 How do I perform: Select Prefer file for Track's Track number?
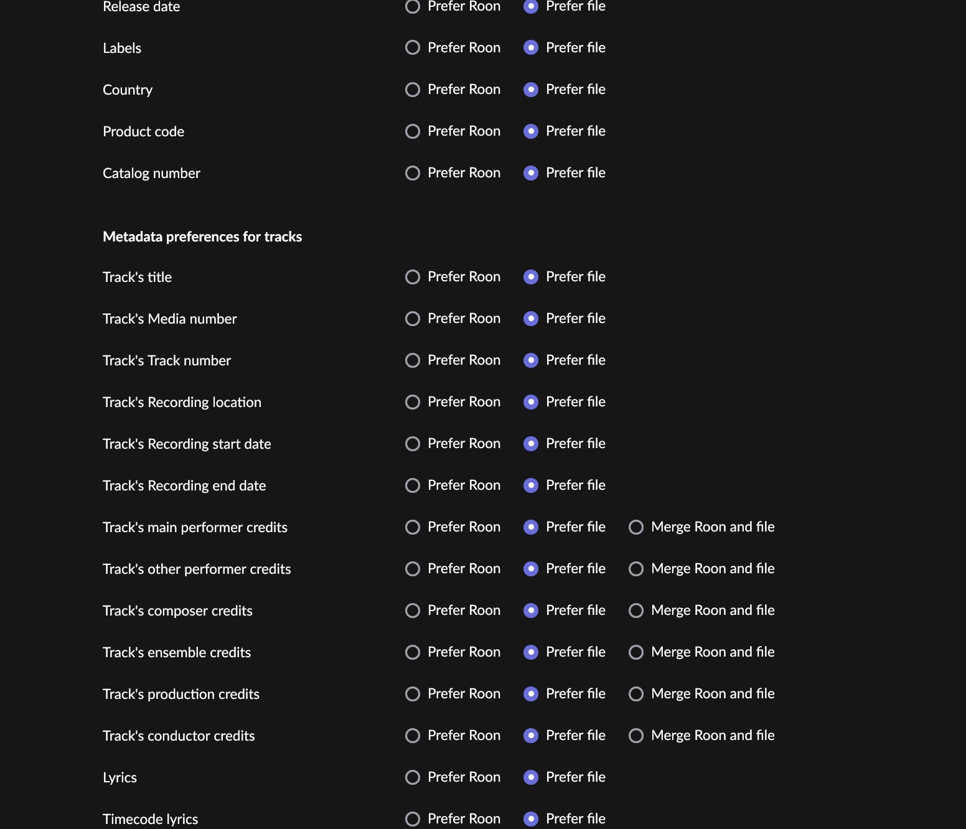click(x=530, y=360)
